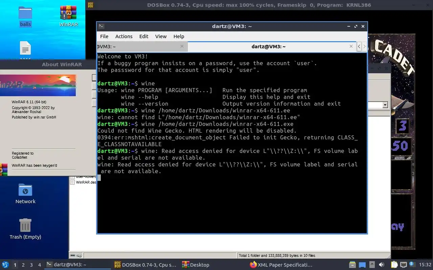Click the show desktop tray icon
This screenshot has height=270, width=433.
(362, 265)
